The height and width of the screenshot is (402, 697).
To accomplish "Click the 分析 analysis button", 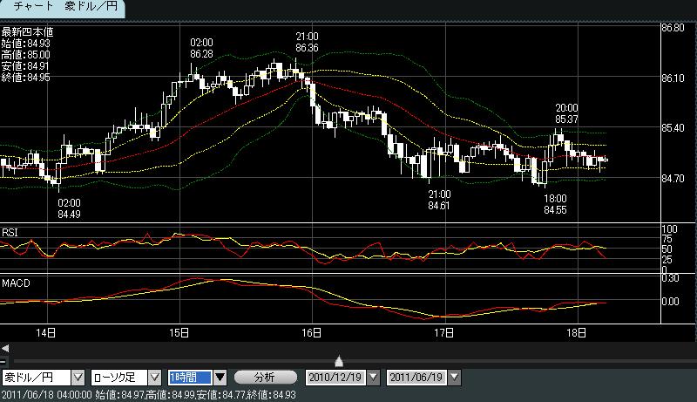I will [x=264, y=377].
